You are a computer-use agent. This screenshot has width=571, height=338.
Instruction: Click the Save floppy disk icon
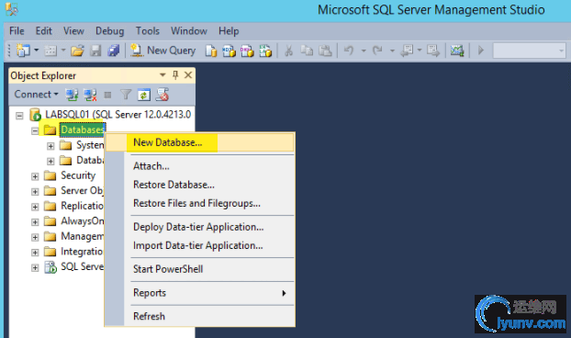95,51
